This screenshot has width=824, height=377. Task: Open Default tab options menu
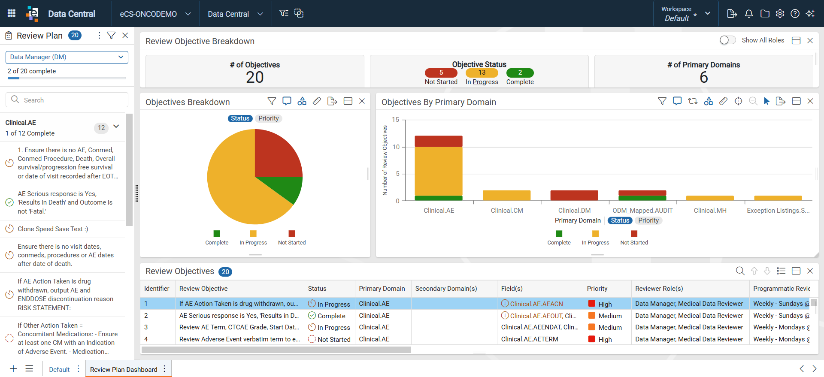click(x=79, y=369)
